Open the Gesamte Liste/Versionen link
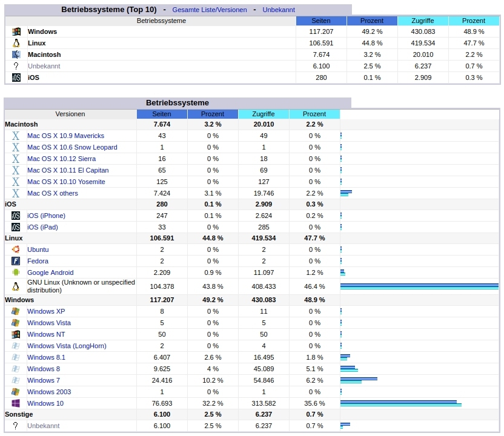The image size is (504, 436). point(210,10)
